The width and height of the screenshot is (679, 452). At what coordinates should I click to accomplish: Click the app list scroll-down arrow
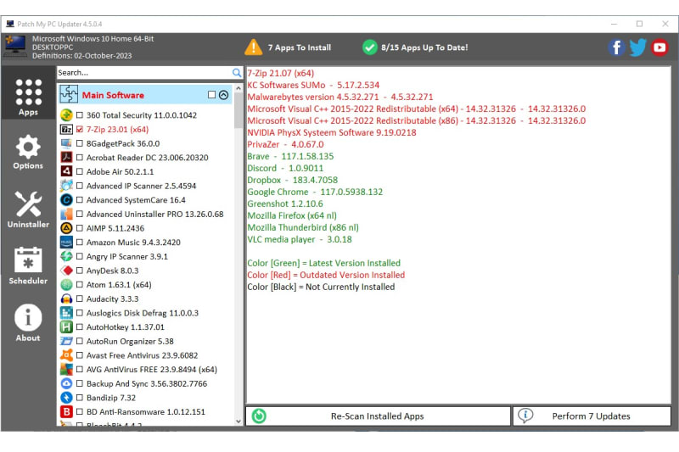pyautogui.click(x=238, y=421)
